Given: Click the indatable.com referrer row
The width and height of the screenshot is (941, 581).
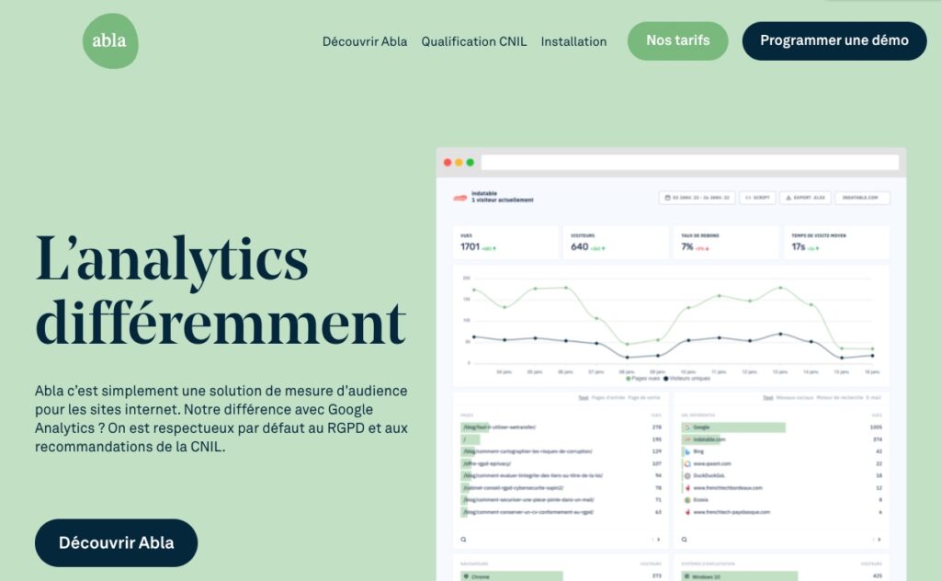Looking at the screenshot, I should pyautogui.click(x=782, y=439).
